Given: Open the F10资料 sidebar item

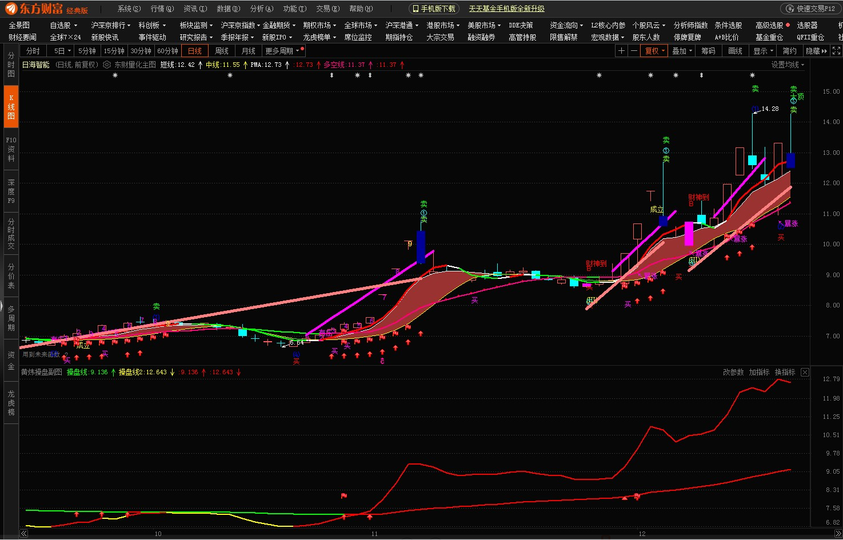Looking at the screenshot, I should pos(11,149).
